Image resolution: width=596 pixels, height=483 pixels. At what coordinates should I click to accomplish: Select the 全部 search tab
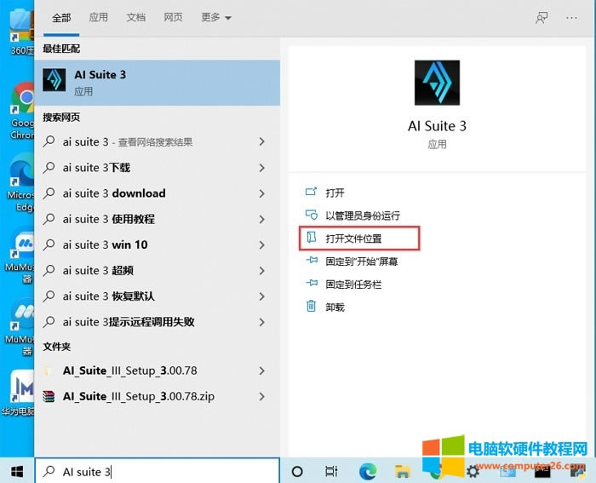(x=61, y=18)
